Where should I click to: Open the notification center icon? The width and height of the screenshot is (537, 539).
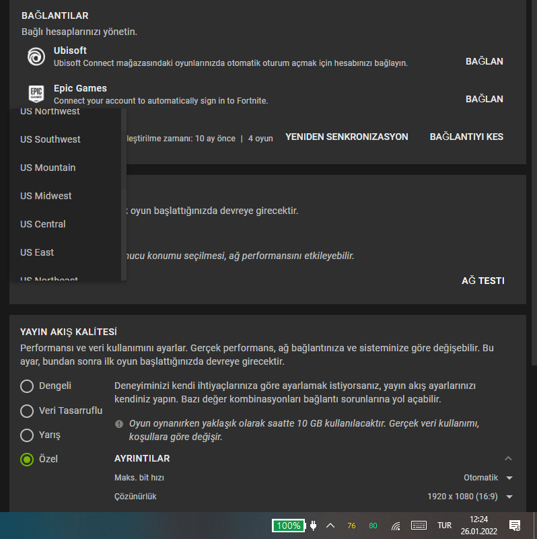515,526
